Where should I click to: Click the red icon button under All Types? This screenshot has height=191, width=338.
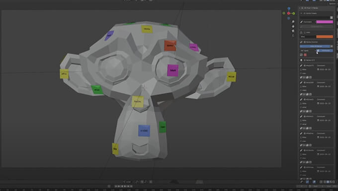click(x=305, y=55)
